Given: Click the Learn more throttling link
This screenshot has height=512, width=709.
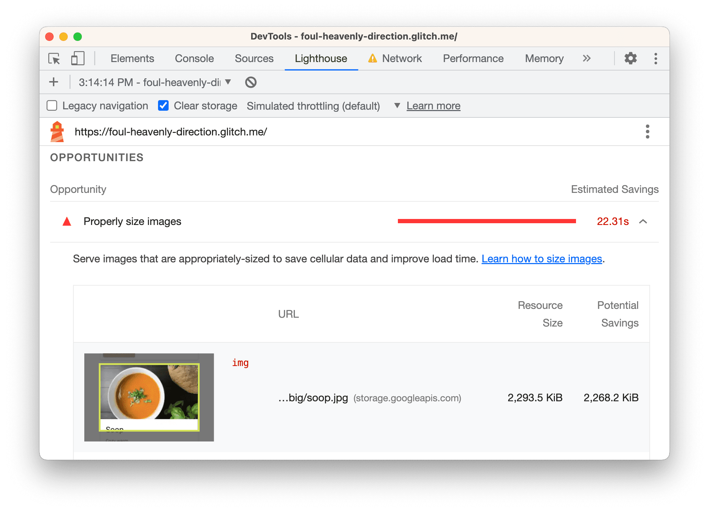Looking at the screenshot, I should [x=433, y=106].
